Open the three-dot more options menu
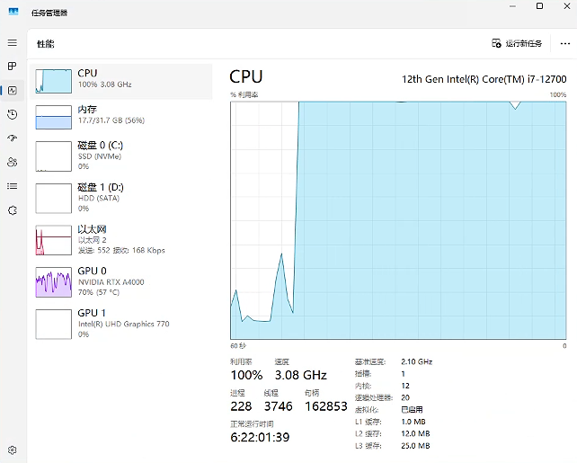Screen dimensions: 577x463 click(564, 43)
